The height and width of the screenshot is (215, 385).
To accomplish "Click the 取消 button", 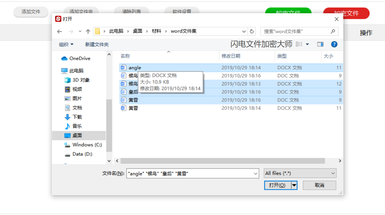I will click(x=319, y=185).
